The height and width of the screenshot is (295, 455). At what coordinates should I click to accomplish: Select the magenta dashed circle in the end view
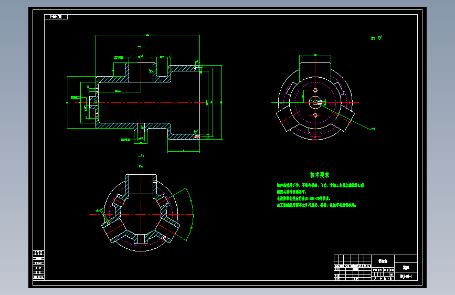315,102
